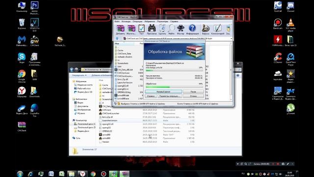The image size is (314, 177).
Task: Select Screenshots folder in WinRAR list
Action: pos(123,63)
